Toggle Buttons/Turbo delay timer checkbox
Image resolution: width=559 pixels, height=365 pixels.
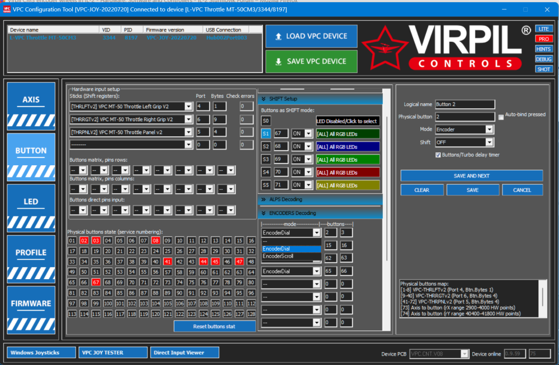coord(438,155)
